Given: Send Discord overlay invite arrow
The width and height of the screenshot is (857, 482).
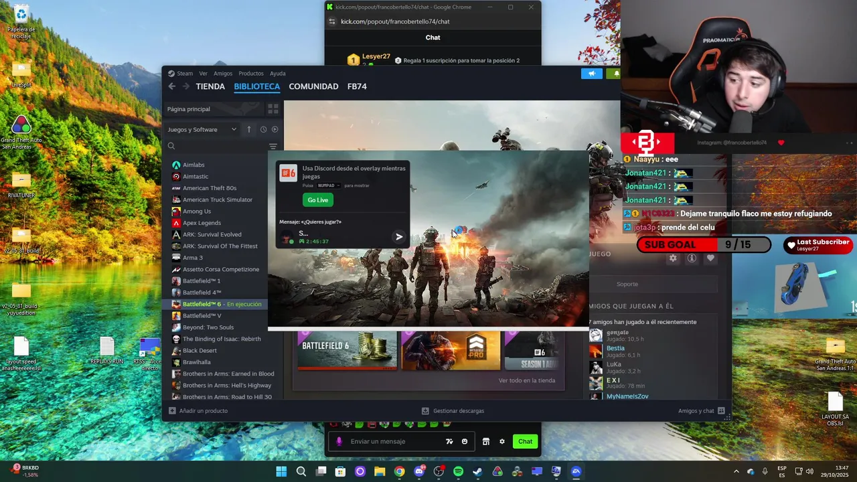Looking at the screenshot, I should [x=399, y=236].
